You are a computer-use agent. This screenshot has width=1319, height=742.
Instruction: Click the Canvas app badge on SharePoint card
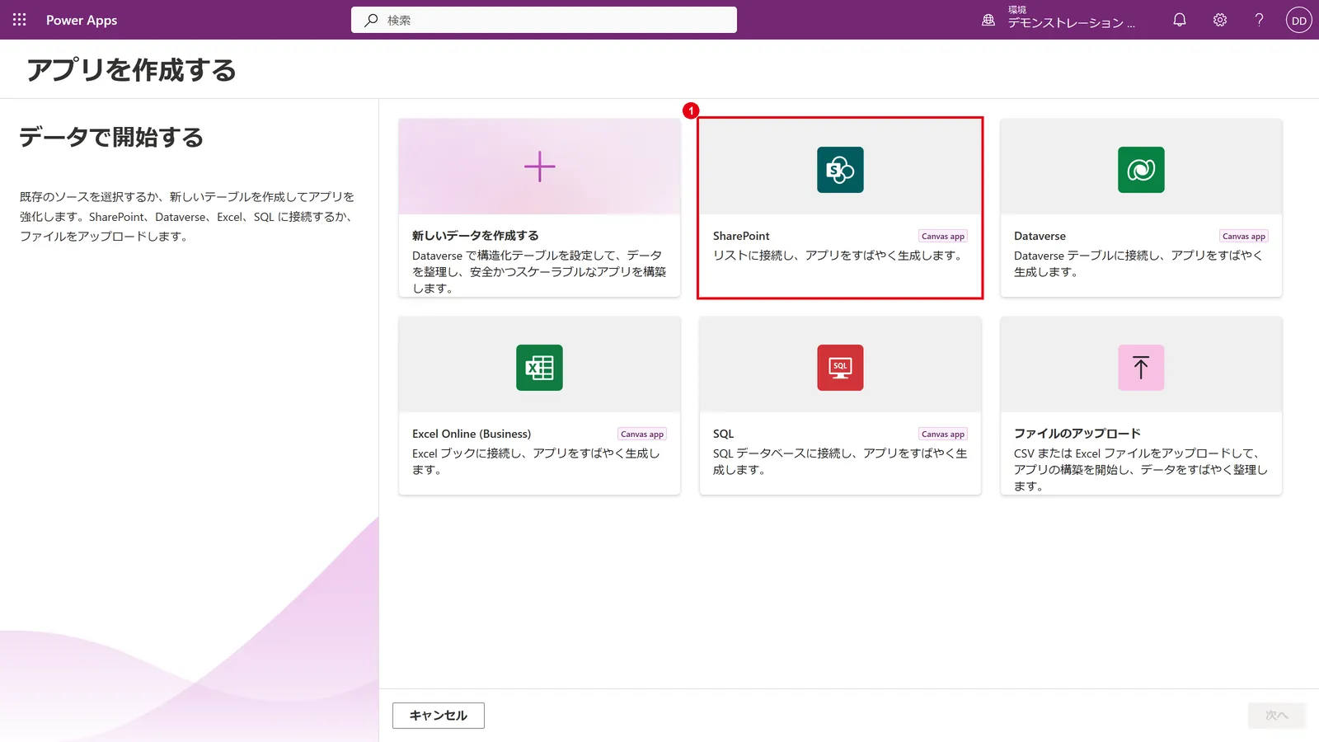click(x=943, y=237)
